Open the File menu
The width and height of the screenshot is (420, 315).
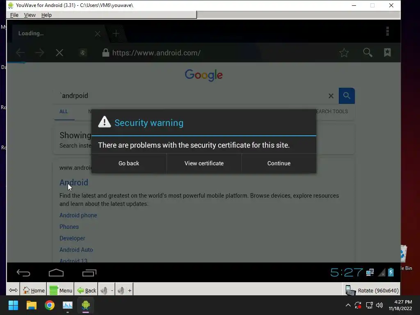click(14, 15)
